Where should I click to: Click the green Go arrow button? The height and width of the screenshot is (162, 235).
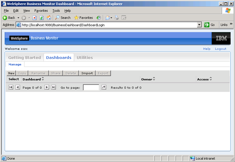tap(207, 25)
